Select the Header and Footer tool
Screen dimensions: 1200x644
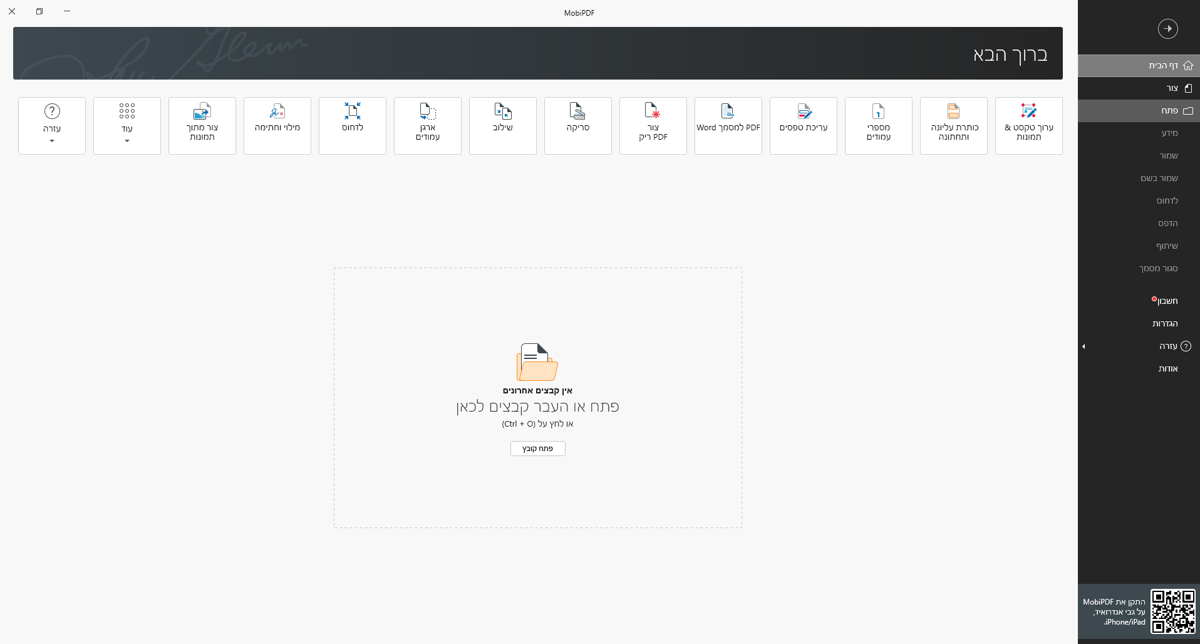pos(953,125)
